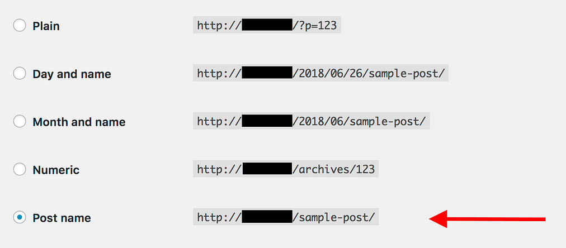Click the /2018/06/26/sample-post/ path text
Image resolution: width=566 pixels, height=248 pixels.
(x=369, y=74)
